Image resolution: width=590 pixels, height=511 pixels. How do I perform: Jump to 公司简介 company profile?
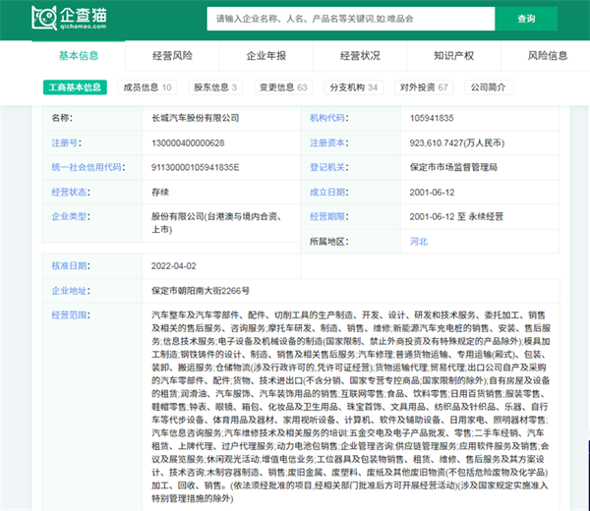(494, 87)
